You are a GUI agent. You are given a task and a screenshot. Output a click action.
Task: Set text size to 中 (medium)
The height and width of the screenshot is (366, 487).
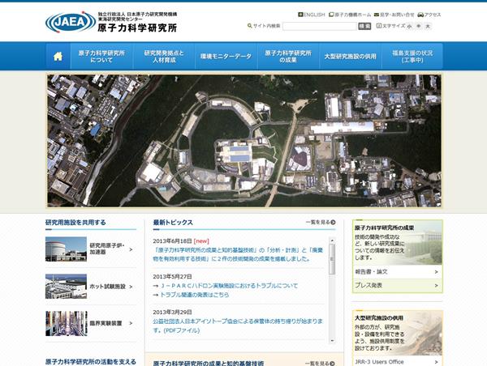click(x=419, y=27)
